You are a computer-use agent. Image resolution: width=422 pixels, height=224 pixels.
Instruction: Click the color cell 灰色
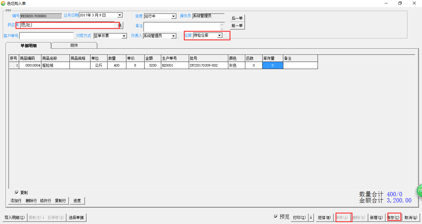[236, 65]
